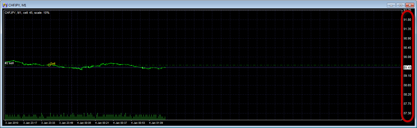Click the yellow Sell order marker circle
The height and width of the screenshot is (128, 417).
[49, 65]
